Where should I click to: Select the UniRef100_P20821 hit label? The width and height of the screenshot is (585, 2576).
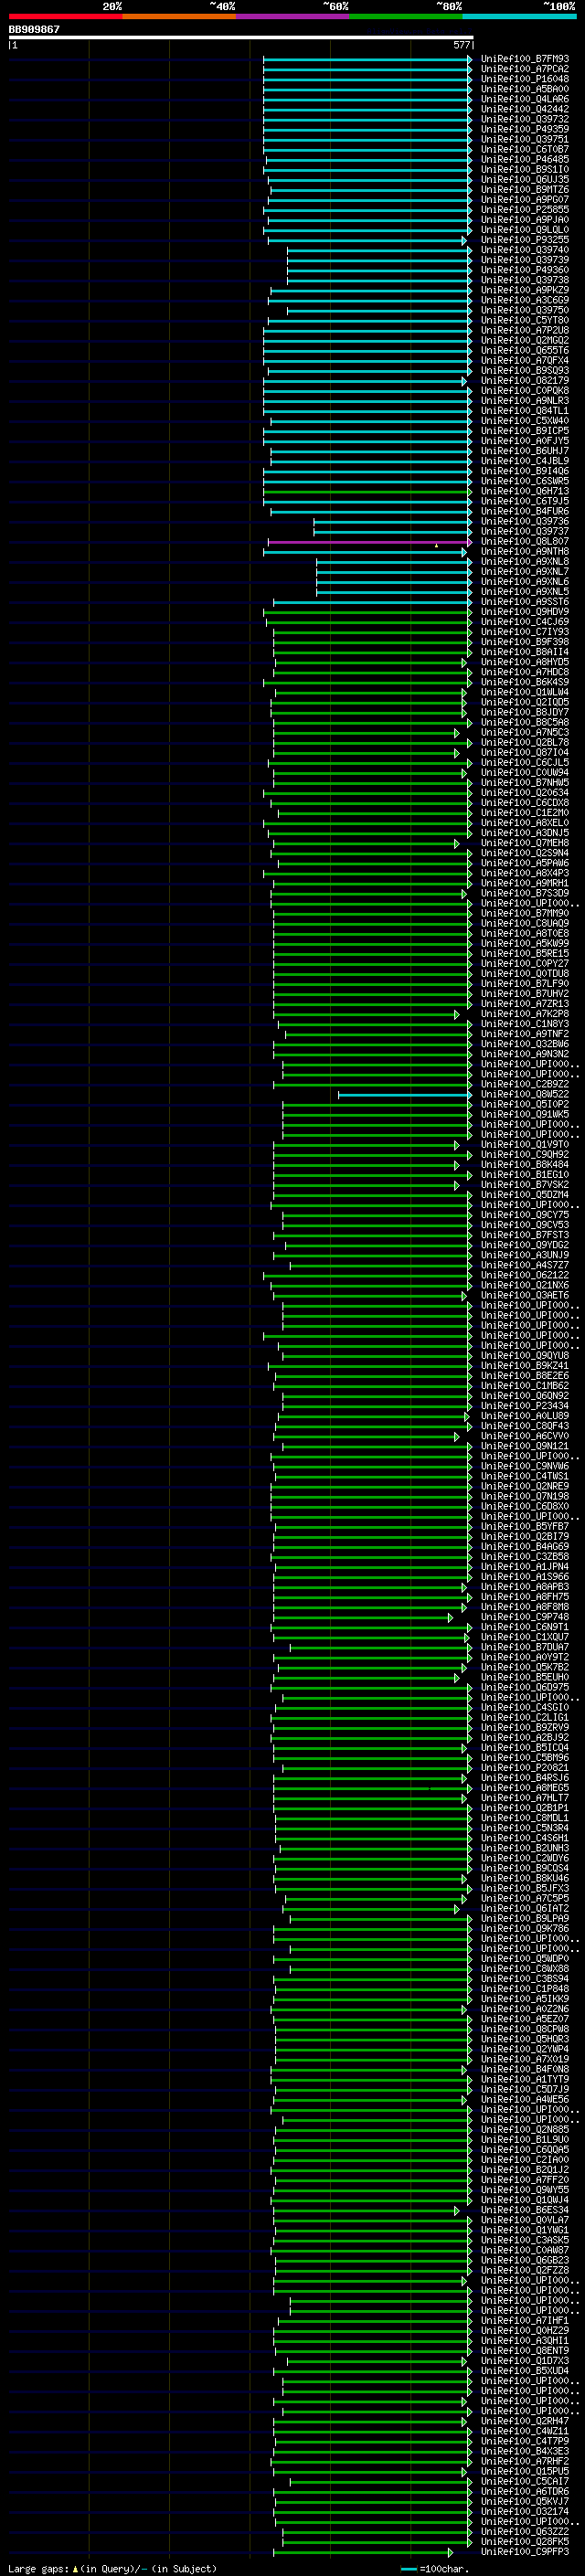click(x=525, y=1768)
